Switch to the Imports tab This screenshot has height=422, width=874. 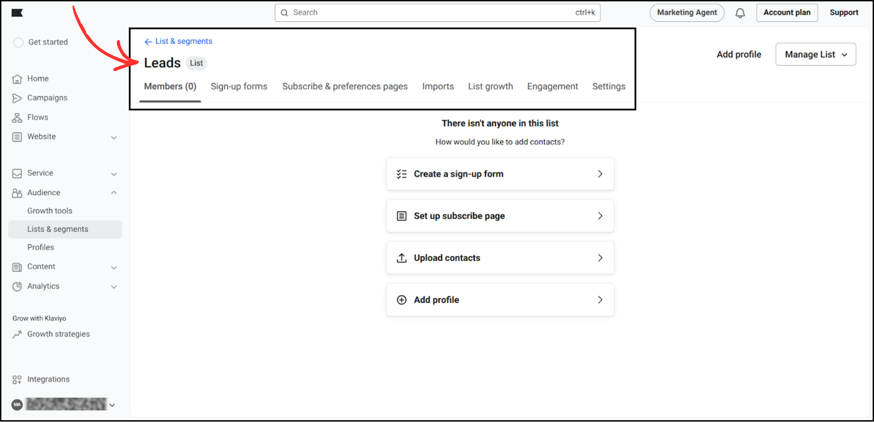pyautogui.click(x=438, y=86)
